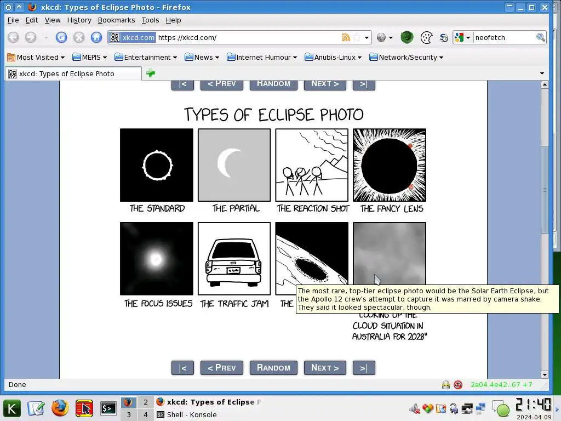Click the NoScript S toolbar icon
561x421 pixels.
point(444,38)
